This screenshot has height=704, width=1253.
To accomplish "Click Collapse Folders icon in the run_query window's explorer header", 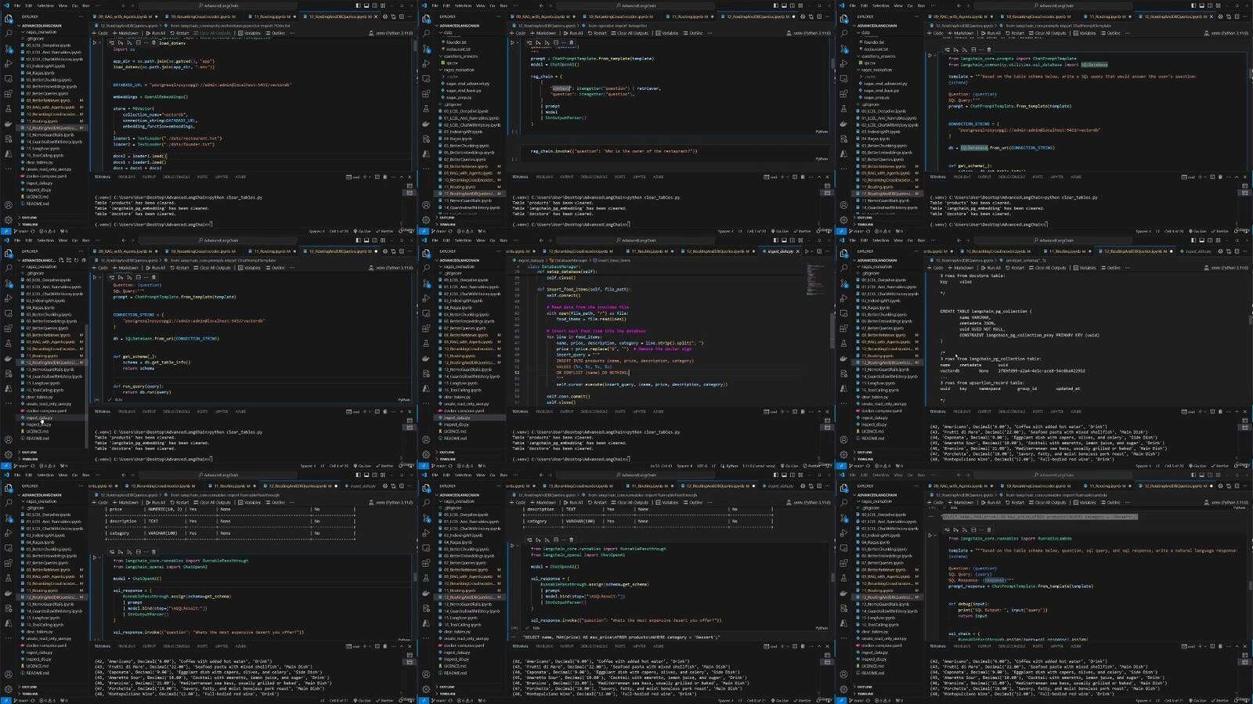I will coord(83,260).
